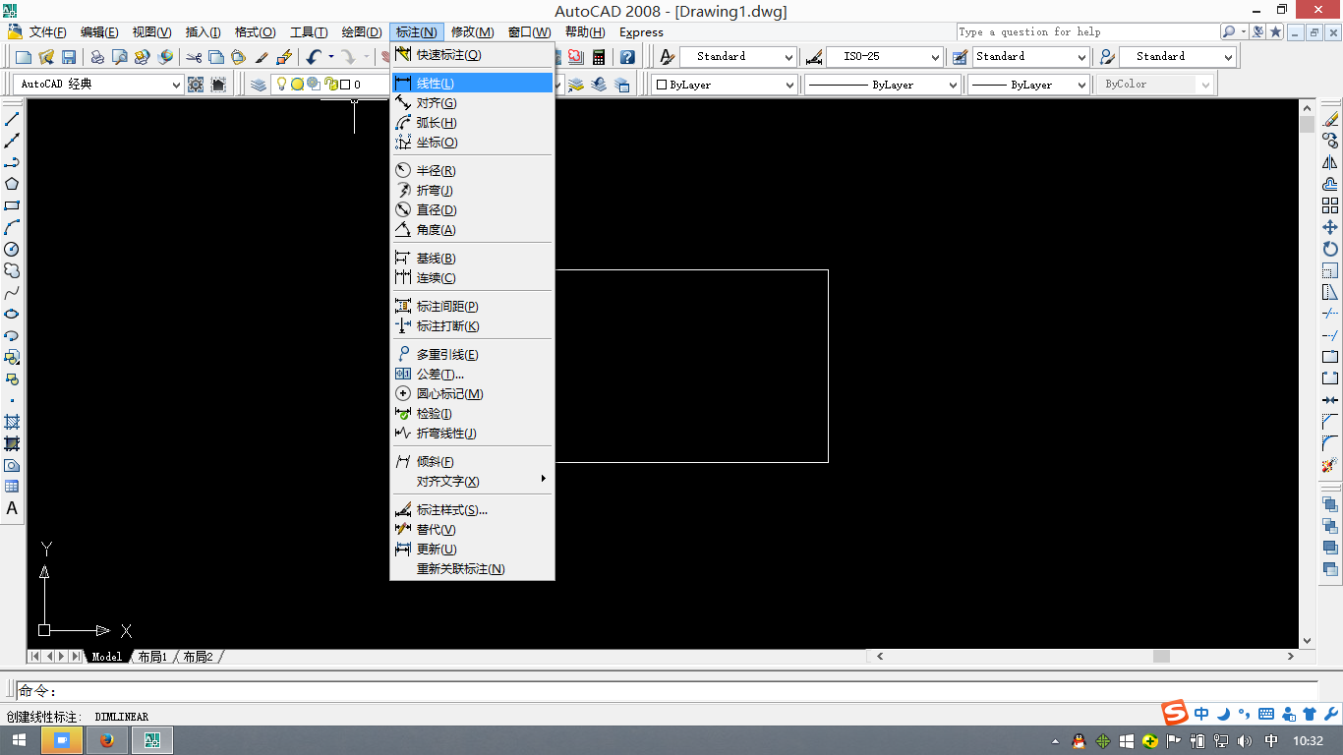Click the Cut scissors icon

click(x=194, y=57)
